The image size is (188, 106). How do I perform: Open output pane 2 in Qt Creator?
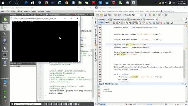click(50, 104)
